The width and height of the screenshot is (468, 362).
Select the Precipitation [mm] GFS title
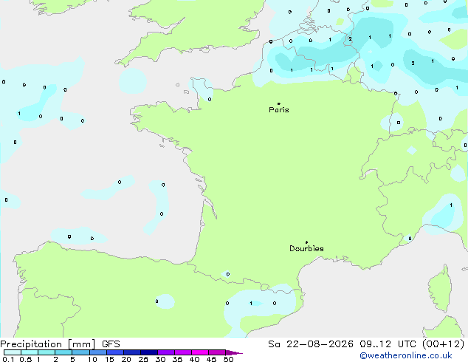[x=60, y=344]
